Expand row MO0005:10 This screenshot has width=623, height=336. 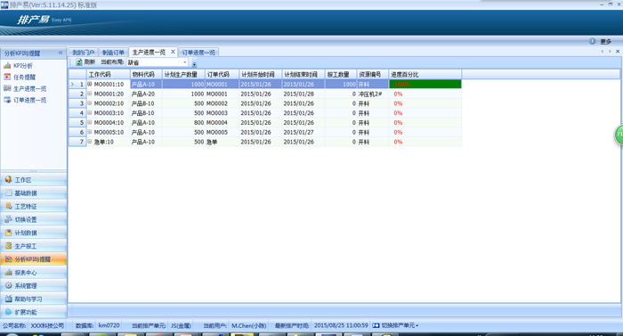pyautogui.click(x=90, y=132)
